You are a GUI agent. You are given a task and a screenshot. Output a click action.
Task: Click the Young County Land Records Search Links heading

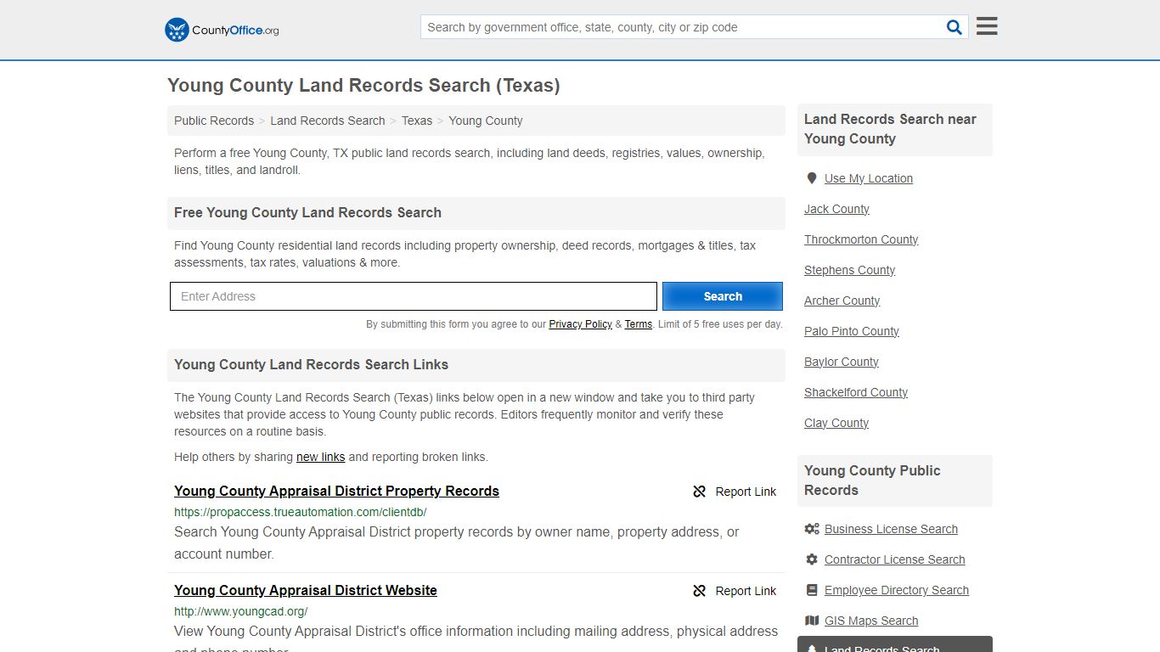coord(311,365)
